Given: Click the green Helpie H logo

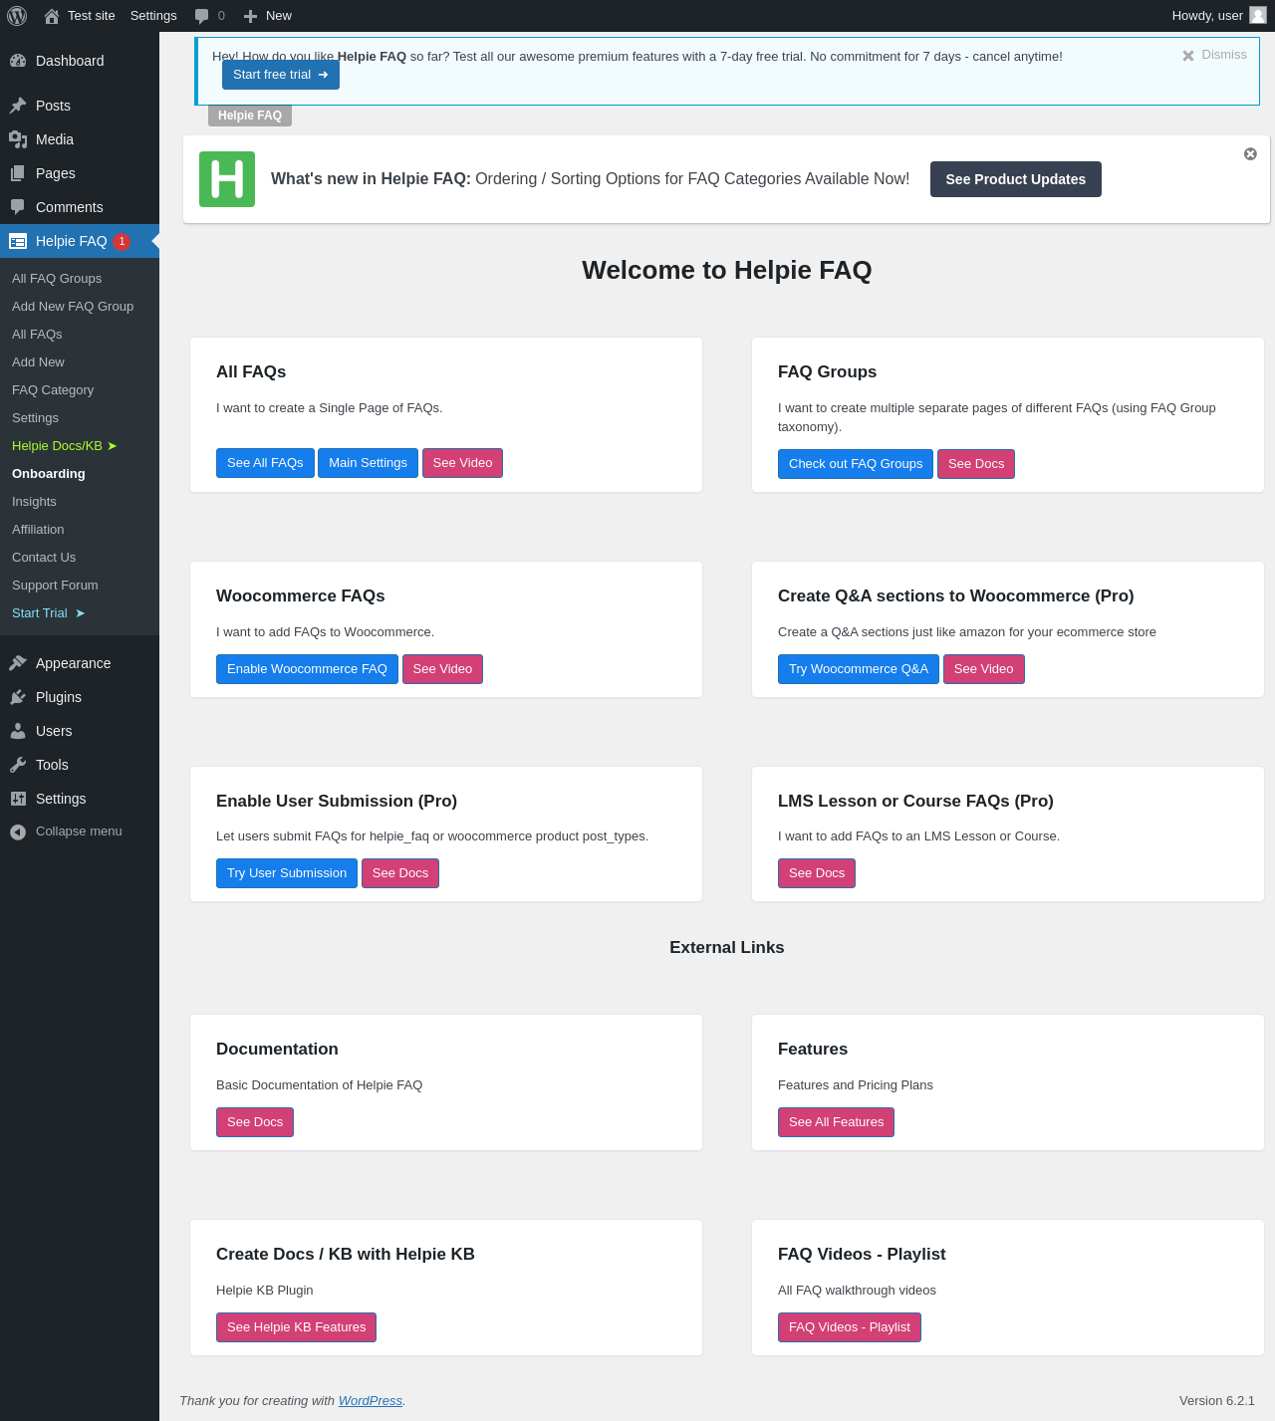Looking at the screenshot, I should click(x=227, y=179).
